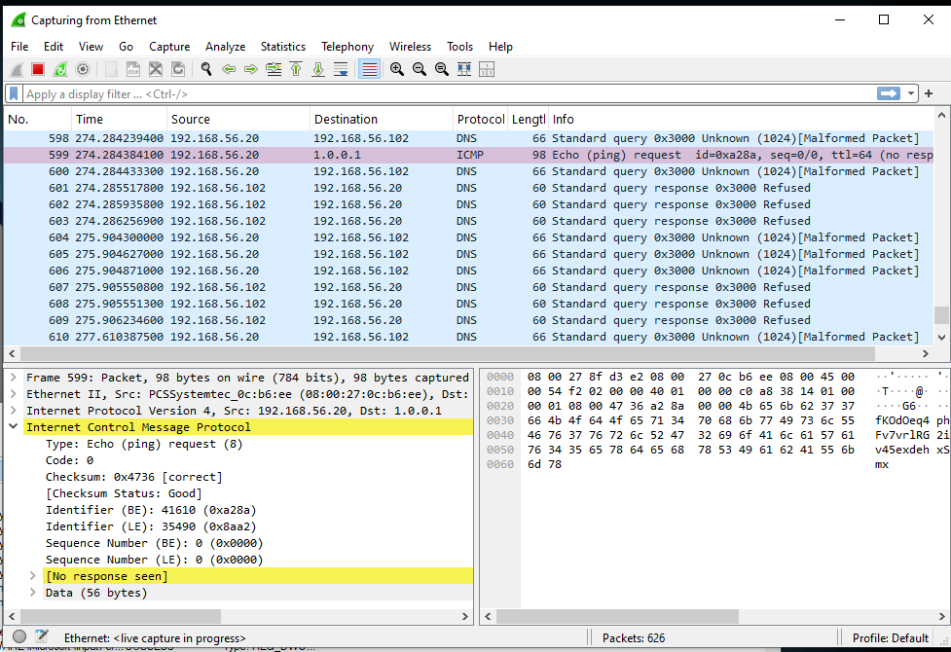951x652 pixels.
Task: Open the View menu
Action: (x=91, y=47)
